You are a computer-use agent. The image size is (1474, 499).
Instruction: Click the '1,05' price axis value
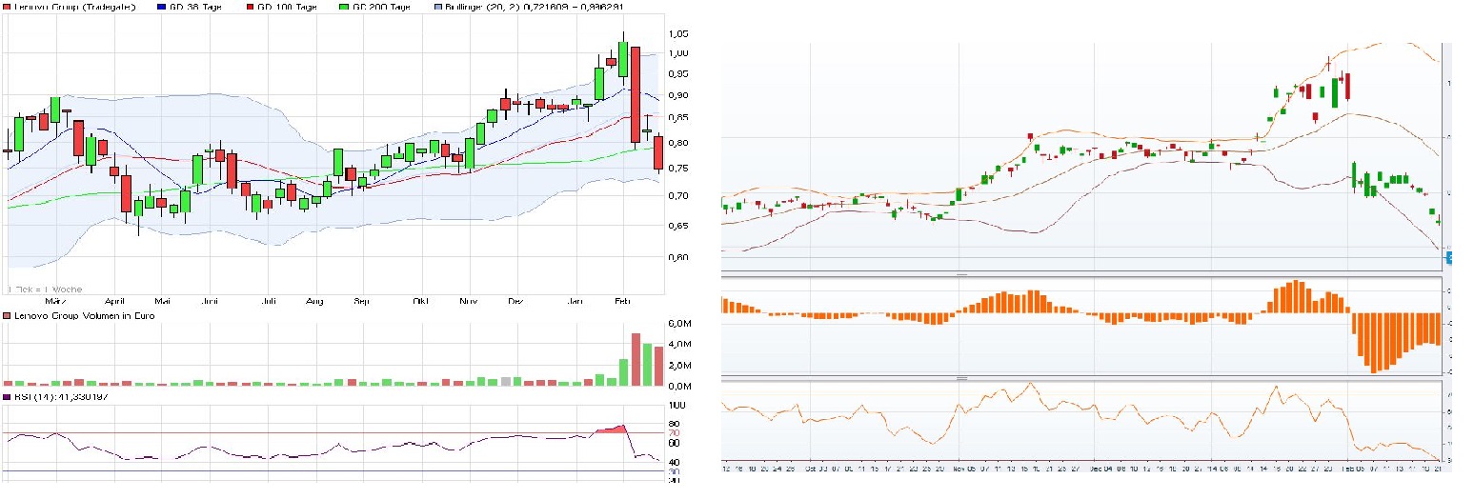tap(678, 34)
